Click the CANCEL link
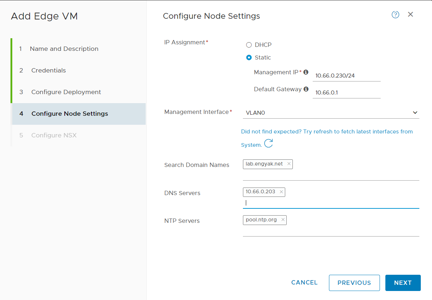Image resolution: width=432 pixels, height=300 pixels. click(x=304, y=282)
